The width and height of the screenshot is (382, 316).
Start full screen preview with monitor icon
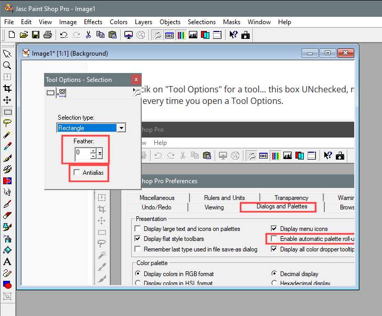click(129, 35)
